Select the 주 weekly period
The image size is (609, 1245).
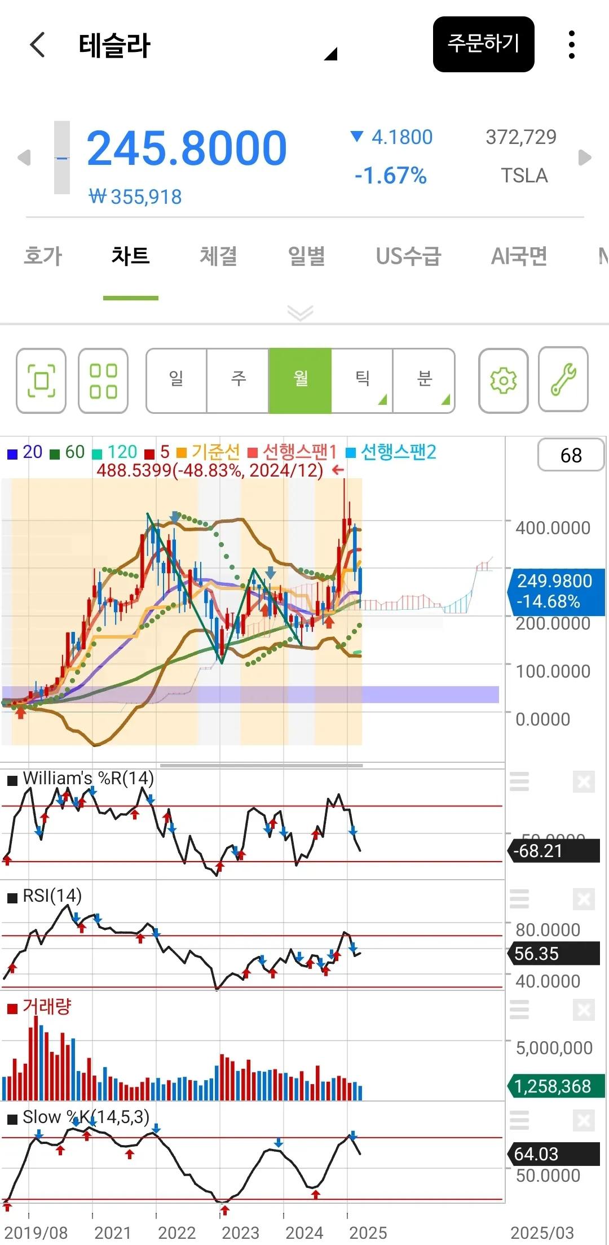(238, 381)
